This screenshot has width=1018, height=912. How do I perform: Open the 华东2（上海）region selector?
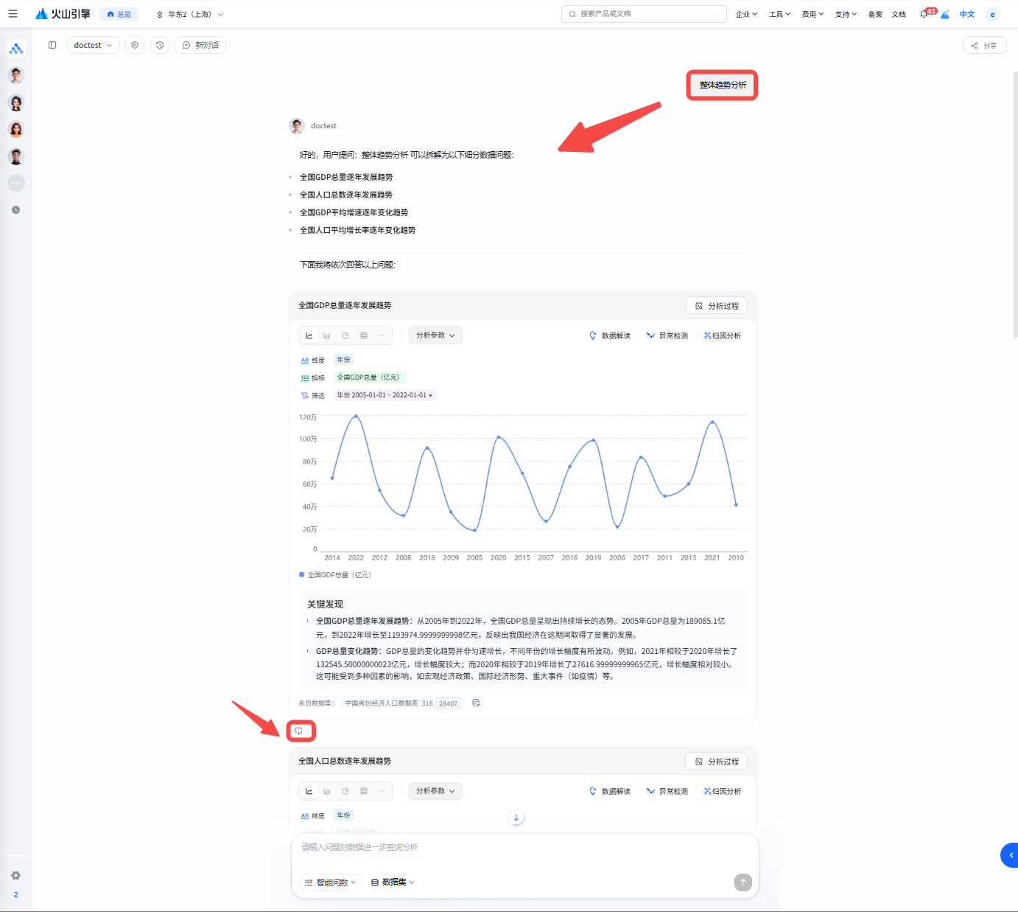pyautogui.click(x=189, y=14)
